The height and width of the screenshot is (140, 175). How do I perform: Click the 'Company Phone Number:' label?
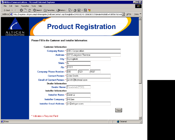[51, 72]
